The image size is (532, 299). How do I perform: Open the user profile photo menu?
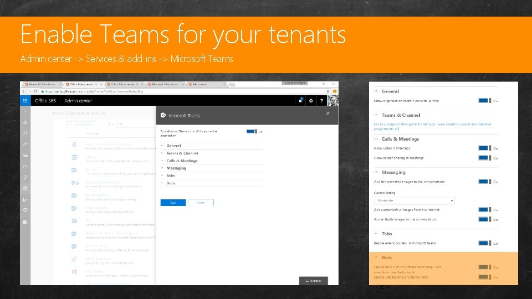333,101
